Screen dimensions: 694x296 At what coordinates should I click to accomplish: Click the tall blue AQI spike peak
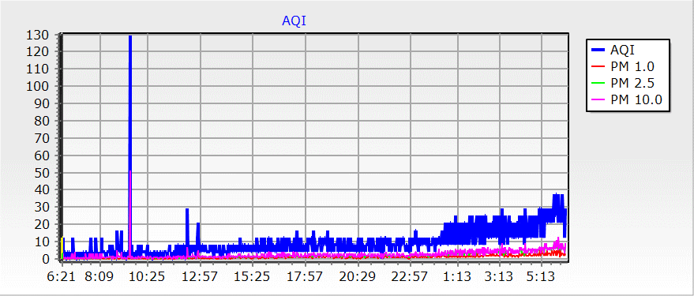coord(130,37)
